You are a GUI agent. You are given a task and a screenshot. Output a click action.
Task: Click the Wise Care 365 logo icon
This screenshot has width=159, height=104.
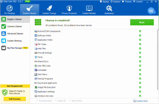[1, 1]
